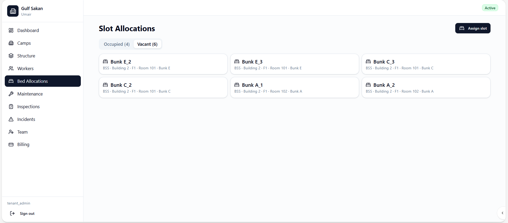Viewport: 508px width, 223px height.
Task: Select the Bunk A_1 vacant card
Action: click(295, 88)
